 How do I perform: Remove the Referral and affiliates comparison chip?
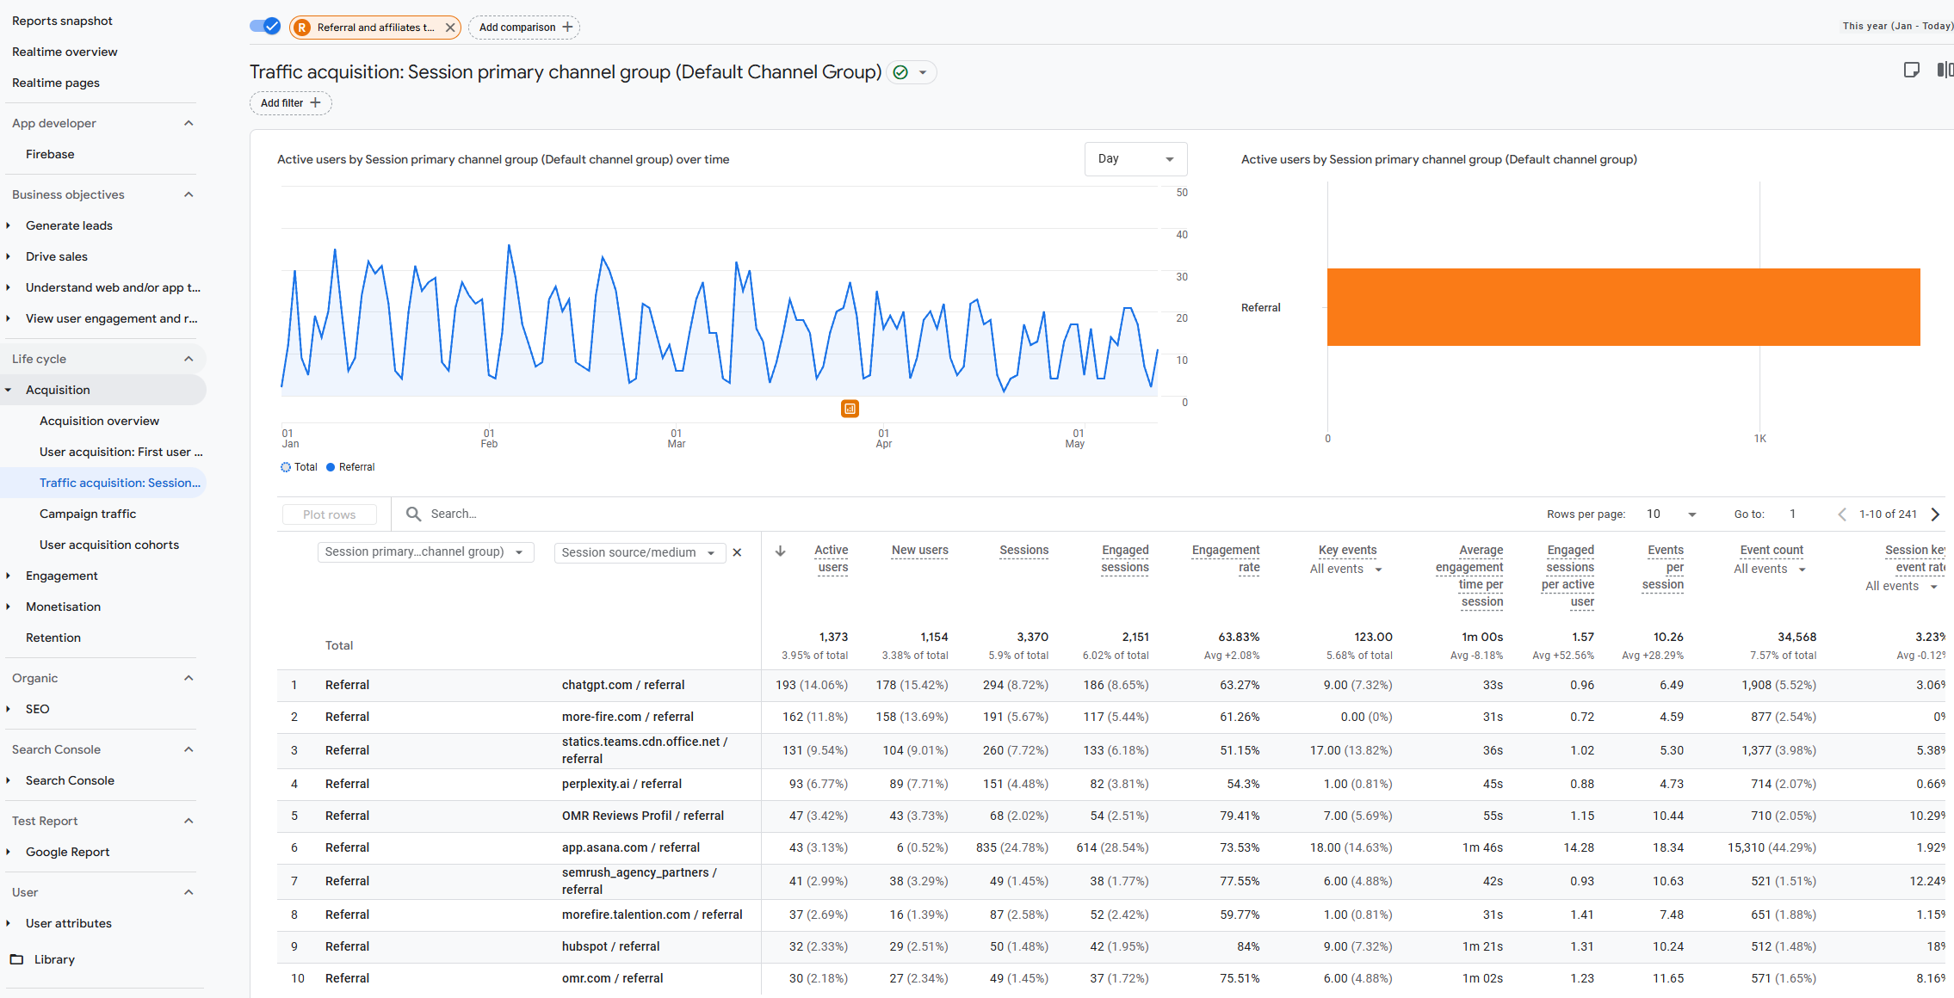450,28
